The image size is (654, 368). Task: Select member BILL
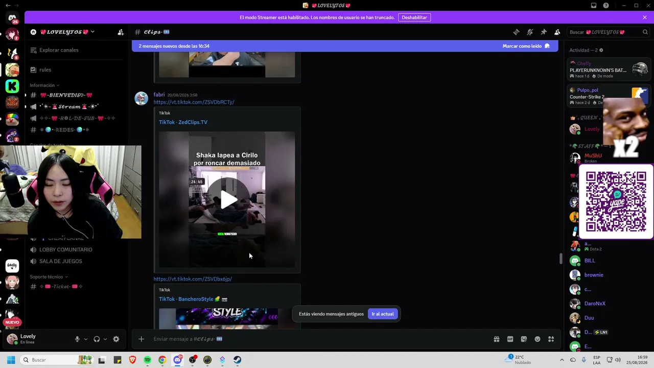[x=590, y=261]
